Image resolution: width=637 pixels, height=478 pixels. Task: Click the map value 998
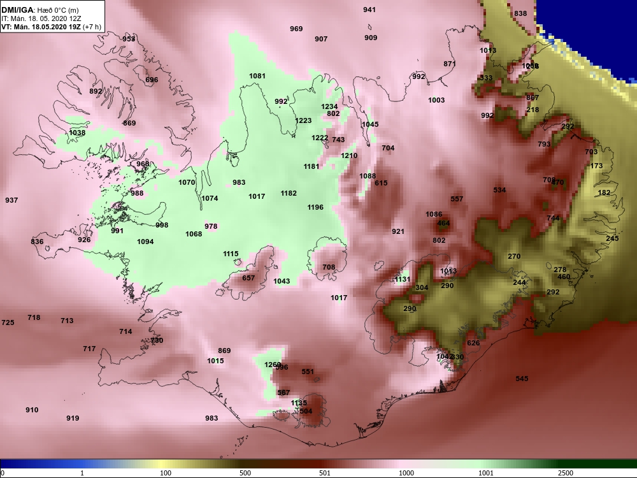click(162, 225)
